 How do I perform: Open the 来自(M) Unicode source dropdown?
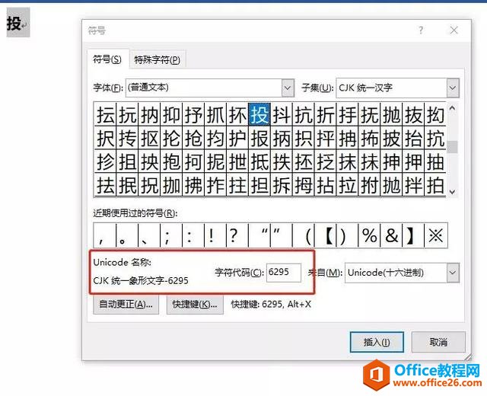click(453, 273)
